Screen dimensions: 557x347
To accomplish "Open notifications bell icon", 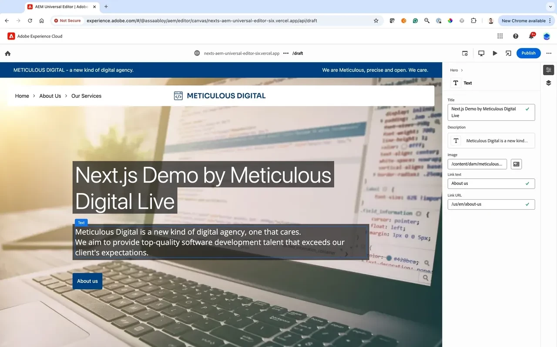I will tap(531, 36).
